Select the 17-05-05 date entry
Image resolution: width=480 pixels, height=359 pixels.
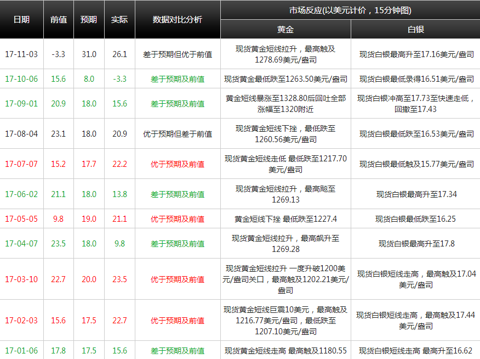click(21, 219)
